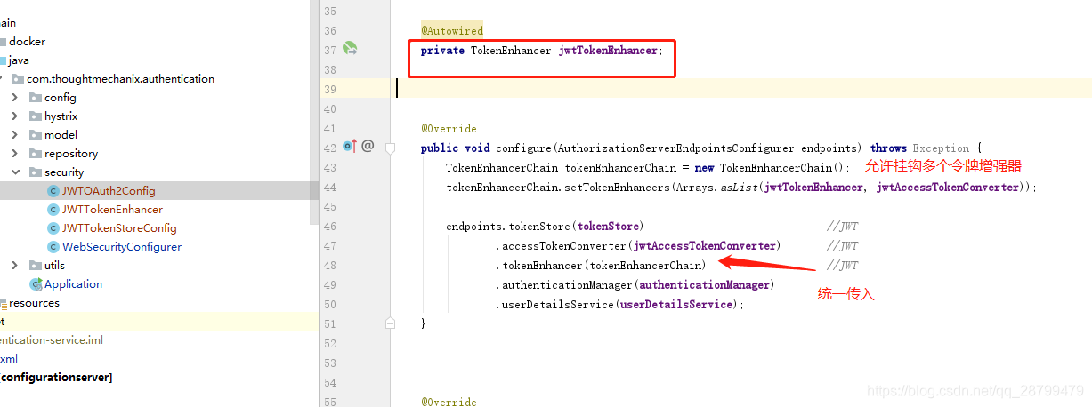
Task: Click the repository package folder icon
Action: tap(36, 154)
